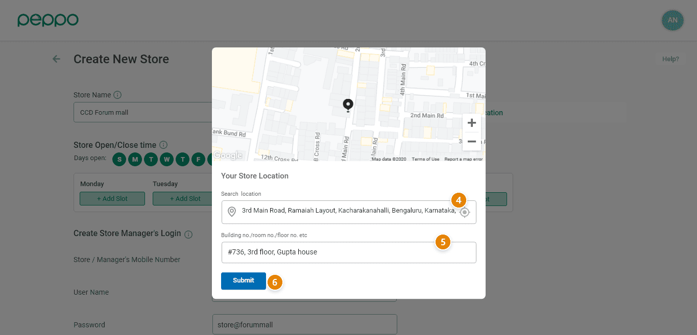
Task: Open the AN user avatar menu
Action: point(672,20)
